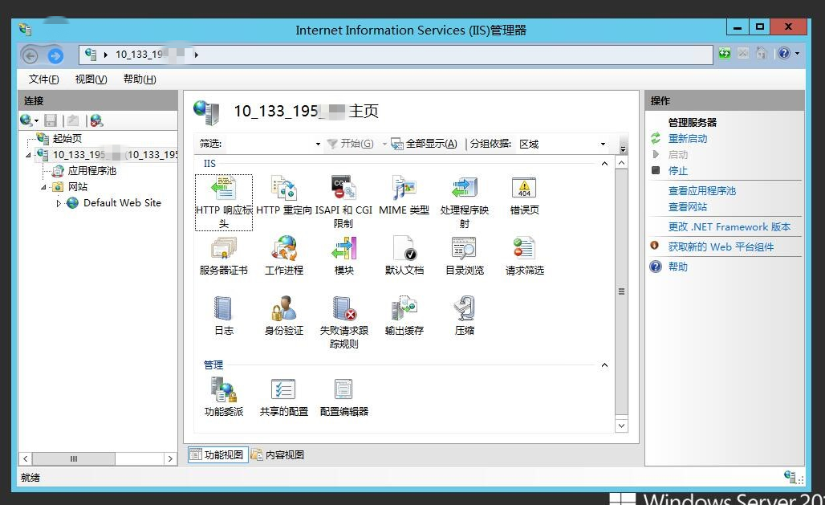Viewport: 825px width, 505px height.
Task: Open 压缩 feature icon
Action: pos(464,316)
